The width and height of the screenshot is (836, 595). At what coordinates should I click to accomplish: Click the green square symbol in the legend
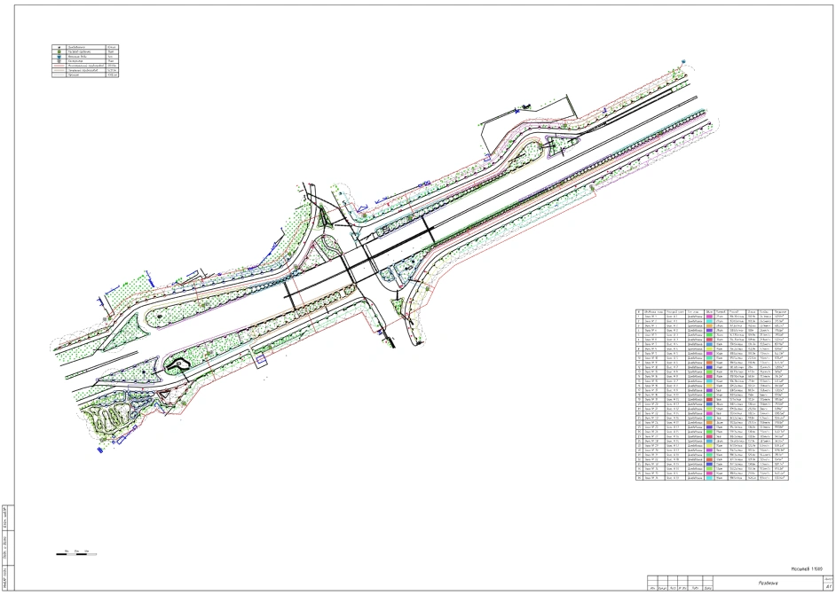click(59, 53)
